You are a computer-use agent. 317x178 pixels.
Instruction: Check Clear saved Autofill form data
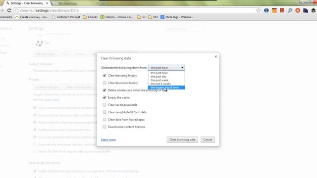pos(105,112)
